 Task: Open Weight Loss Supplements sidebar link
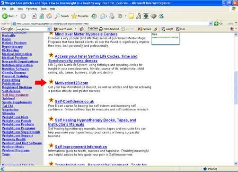pos(21,132)
